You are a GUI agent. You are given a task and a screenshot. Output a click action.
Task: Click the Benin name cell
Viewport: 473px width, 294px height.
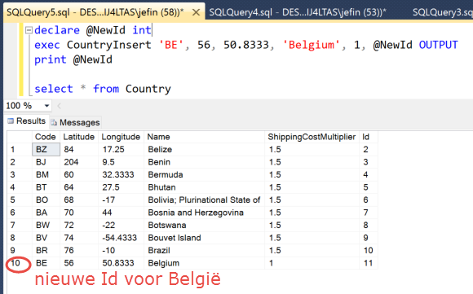pyautogui.click(x=204, y=162)
